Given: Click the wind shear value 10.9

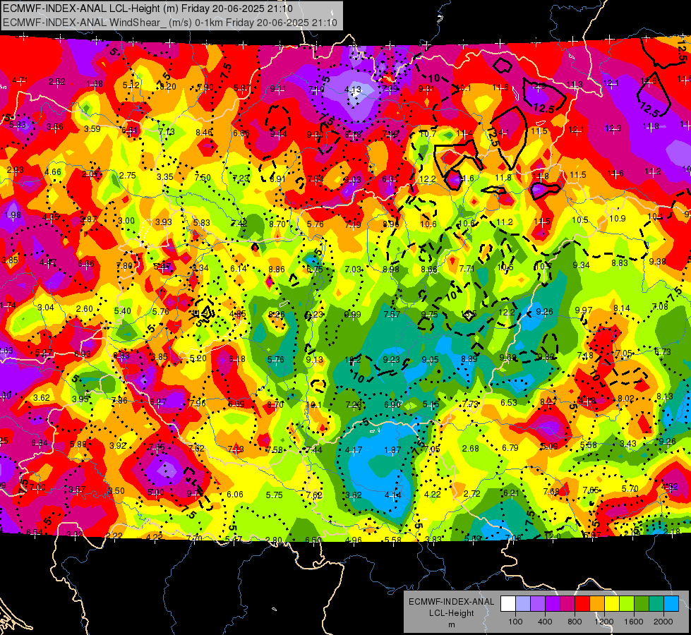Looking at the screenshot, I should click(x=618, y=219).
